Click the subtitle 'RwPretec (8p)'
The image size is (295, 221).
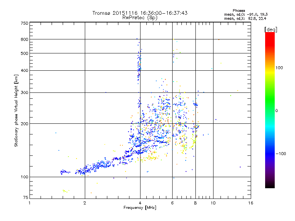pyautogui.click(x=140, y=18)
